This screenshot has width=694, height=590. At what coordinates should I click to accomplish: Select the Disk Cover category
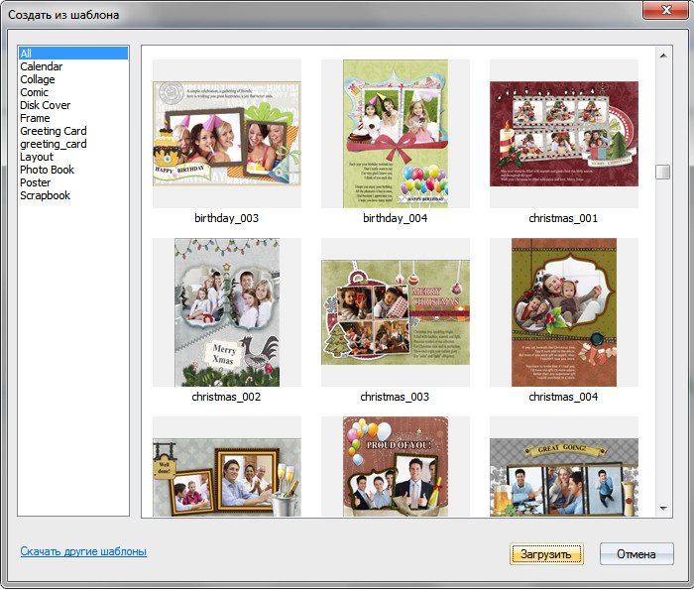[x=46, y=105]
